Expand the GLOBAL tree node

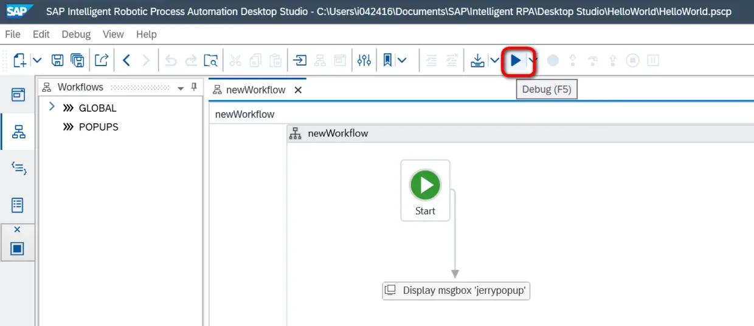coord(52,107)
